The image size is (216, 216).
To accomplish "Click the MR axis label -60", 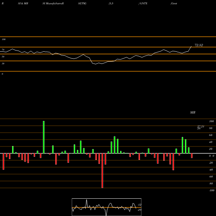I will point(211,177).
